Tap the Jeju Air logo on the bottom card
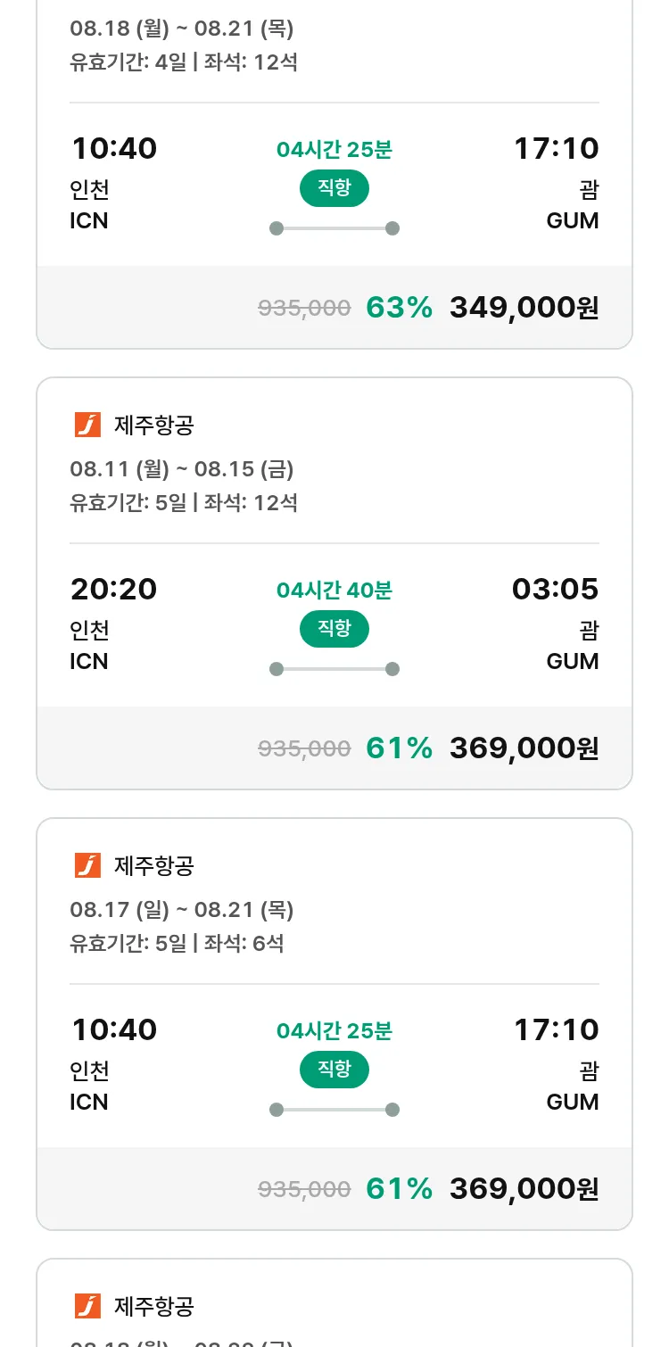669x1347 pixels. click(x=87, y=1307)
